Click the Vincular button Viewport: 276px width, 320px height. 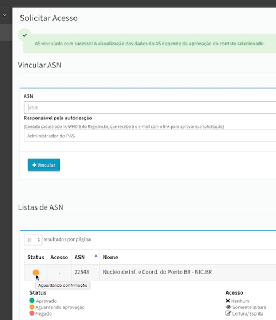(x=44, y=165)
